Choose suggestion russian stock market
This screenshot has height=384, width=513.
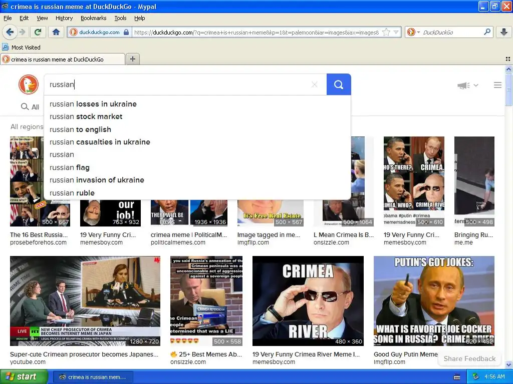[x=197, y=116]
